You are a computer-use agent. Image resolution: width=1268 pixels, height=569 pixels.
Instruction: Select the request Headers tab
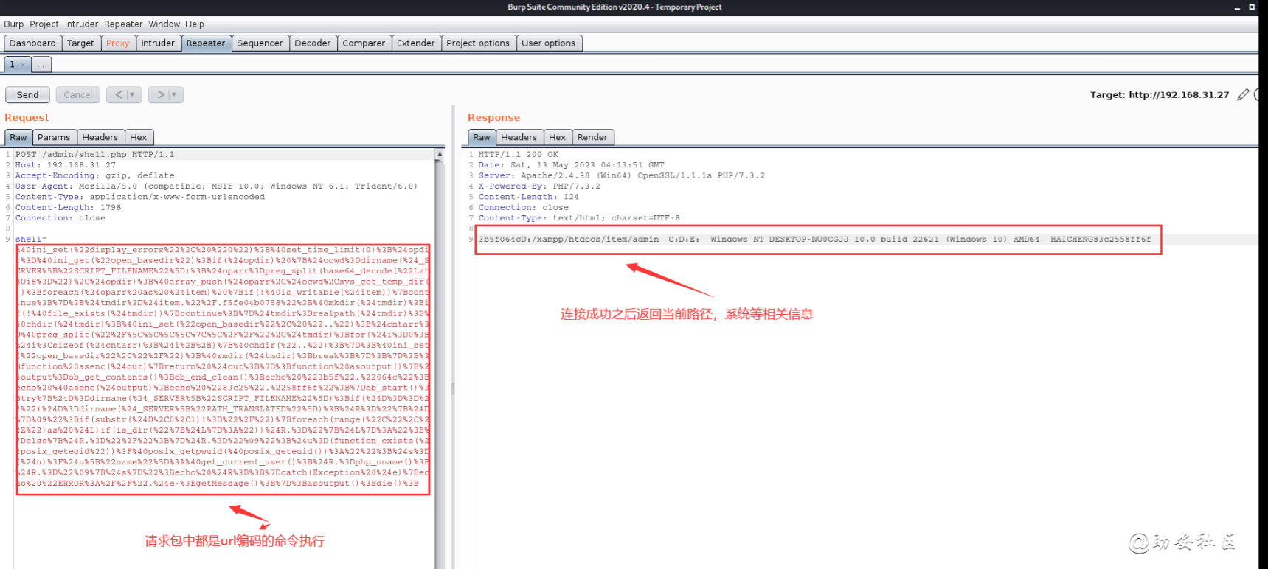coord(100,137)
